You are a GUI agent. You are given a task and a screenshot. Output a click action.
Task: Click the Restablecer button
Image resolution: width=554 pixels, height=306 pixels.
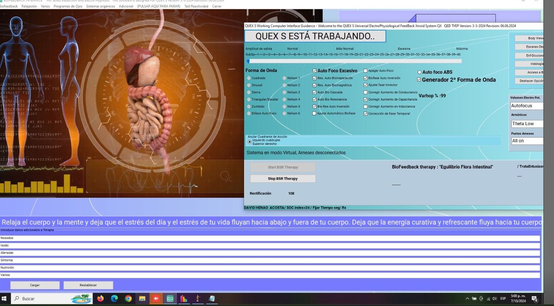coord(88,285)
